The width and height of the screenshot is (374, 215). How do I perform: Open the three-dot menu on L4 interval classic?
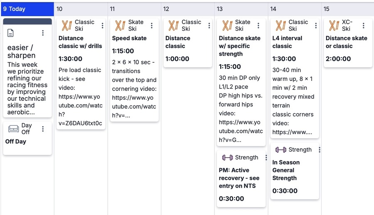point(316,26)
